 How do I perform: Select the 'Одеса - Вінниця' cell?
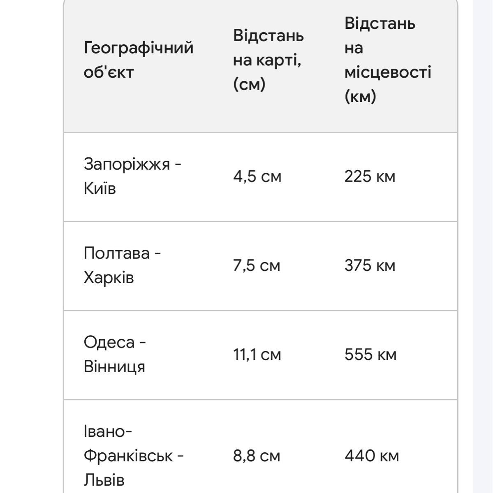115,354
